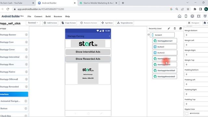Open the Help menu
This screenshot has width=208, height=117.
pos(67,16)
